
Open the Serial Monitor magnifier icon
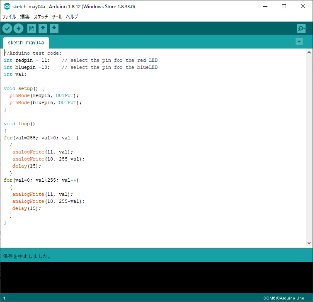pyautogui.click(x=301, y=28)
